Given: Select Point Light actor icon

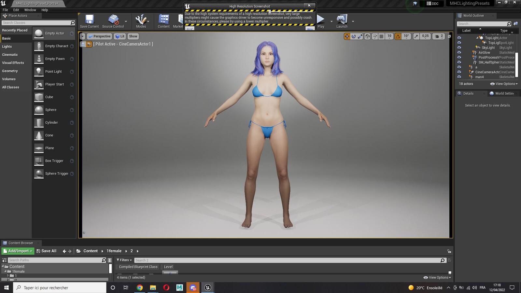Looking at the screenshot, I should 39,72.
